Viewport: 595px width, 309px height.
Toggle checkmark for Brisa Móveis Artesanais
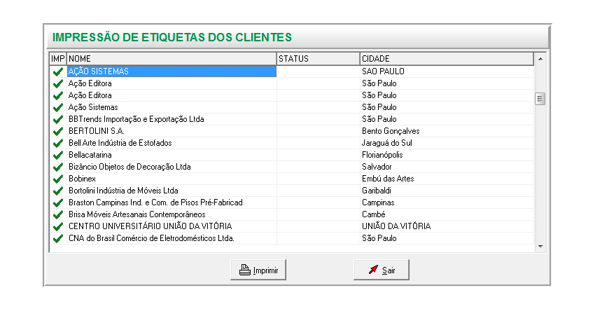(58, 215)
